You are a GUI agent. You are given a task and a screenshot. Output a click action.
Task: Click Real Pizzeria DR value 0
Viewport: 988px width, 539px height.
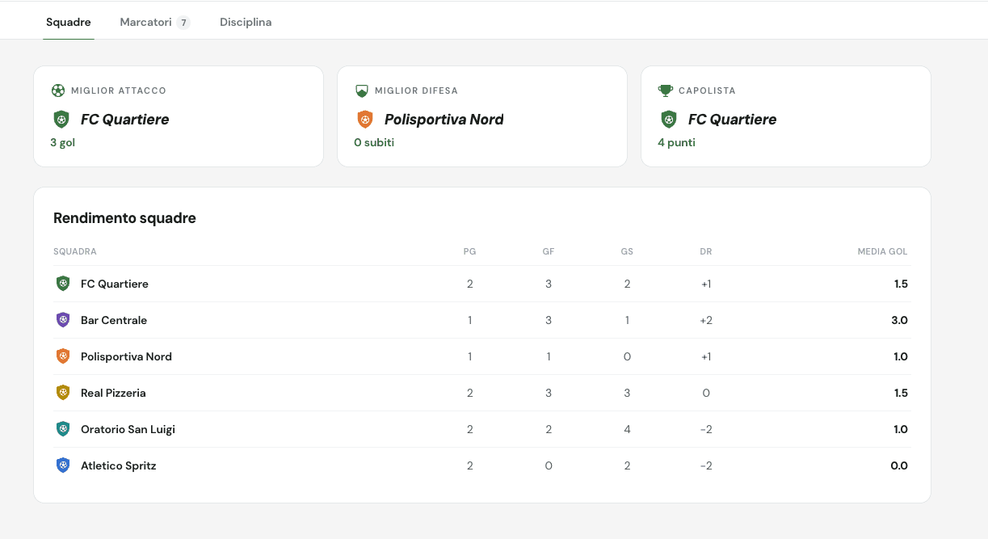[706, 393]
